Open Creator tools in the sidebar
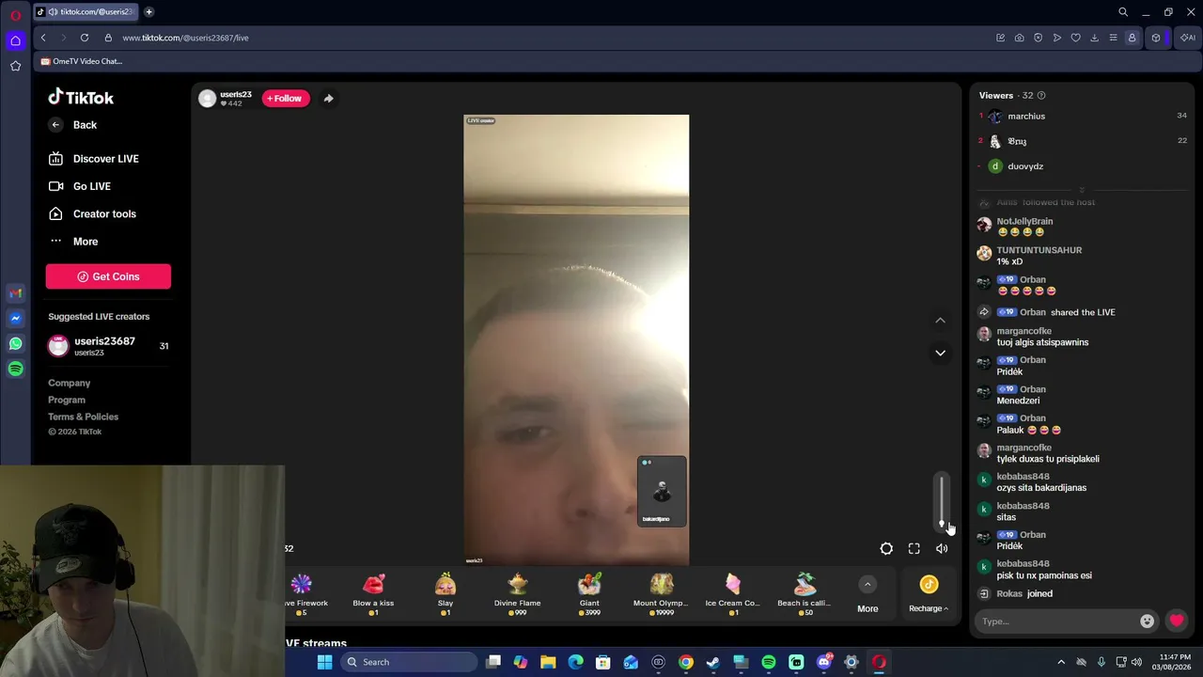The width and height of the screenshot is (1203, 677). coord(93,213)
